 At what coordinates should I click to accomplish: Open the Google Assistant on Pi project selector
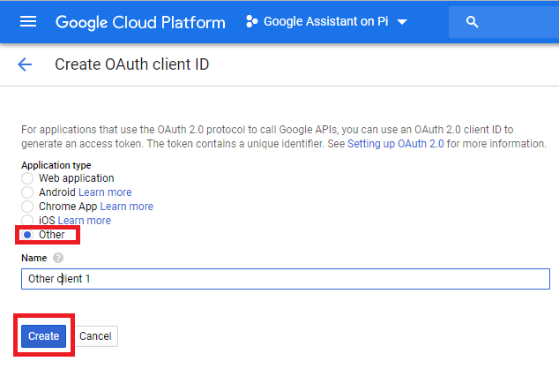pos(326,21)
